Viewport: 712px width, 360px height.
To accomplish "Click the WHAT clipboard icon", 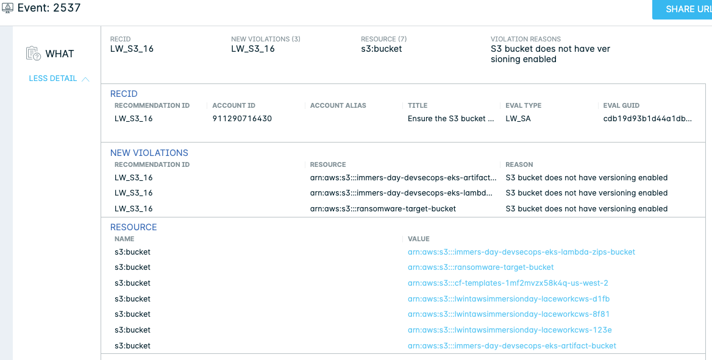I will [x=34, y=54].
